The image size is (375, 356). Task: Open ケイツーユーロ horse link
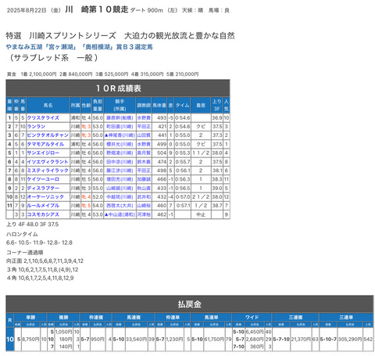pyautogui.click(x=43, y=179)
